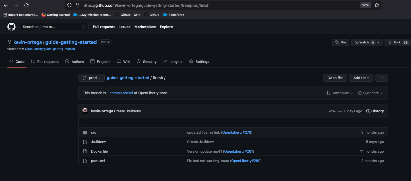
Task: Switch to the Projects tab
Action: coord(100,62)
